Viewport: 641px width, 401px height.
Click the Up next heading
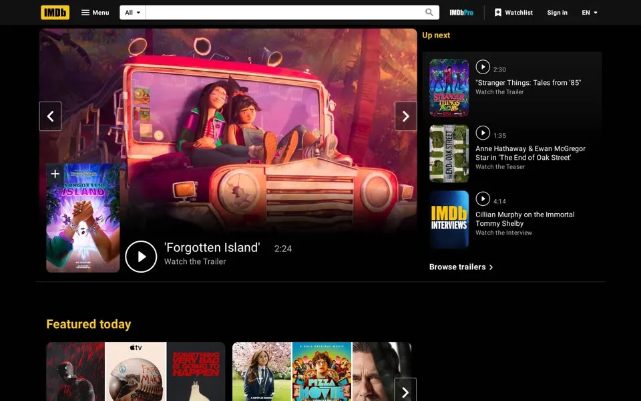436,35
